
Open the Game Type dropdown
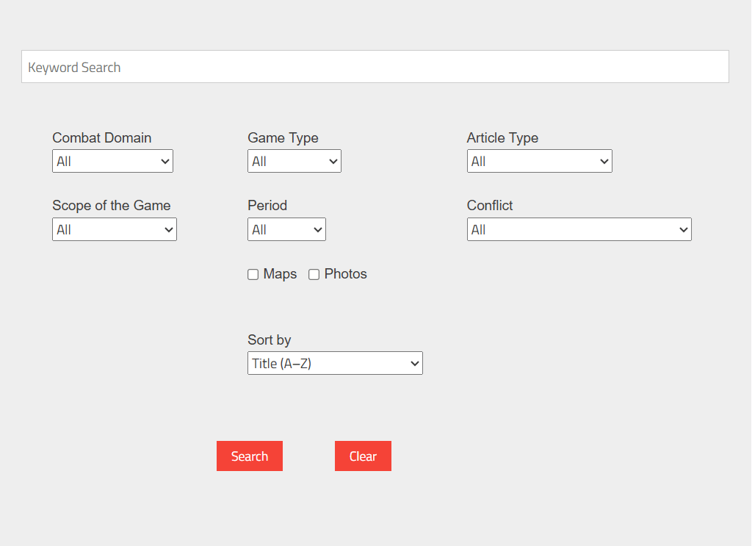[294, 161]
